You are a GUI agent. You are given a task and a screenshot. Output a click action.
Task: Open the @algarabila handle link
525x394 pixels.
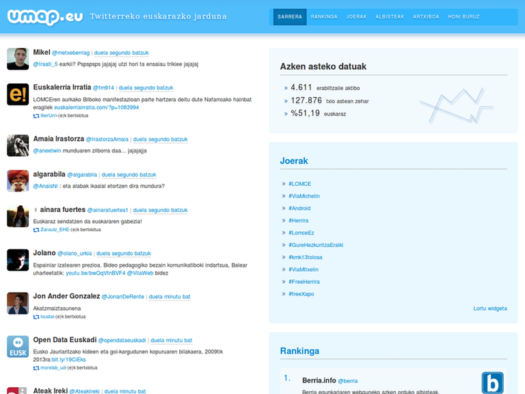pyautogui.click(x=82, y=175)
